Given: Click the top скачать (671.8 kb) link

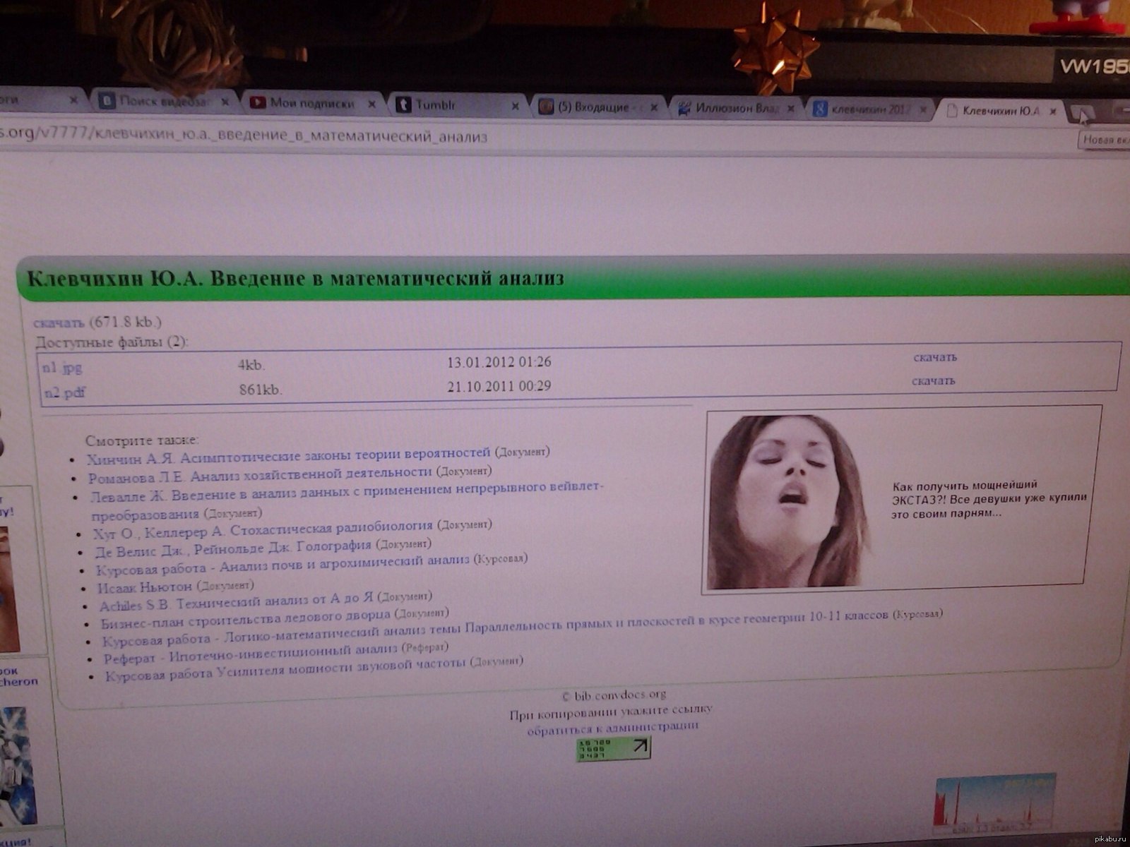Looking at the screenshot, I should coord(59,323).
